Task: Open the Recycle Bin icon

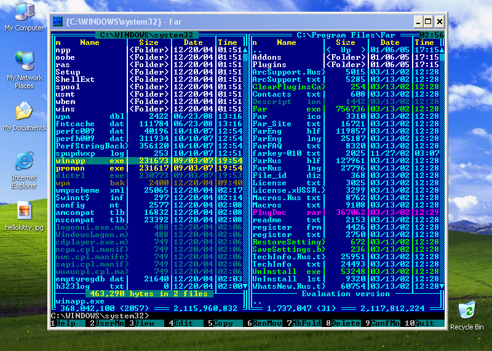Action: [x=467, y=315]
